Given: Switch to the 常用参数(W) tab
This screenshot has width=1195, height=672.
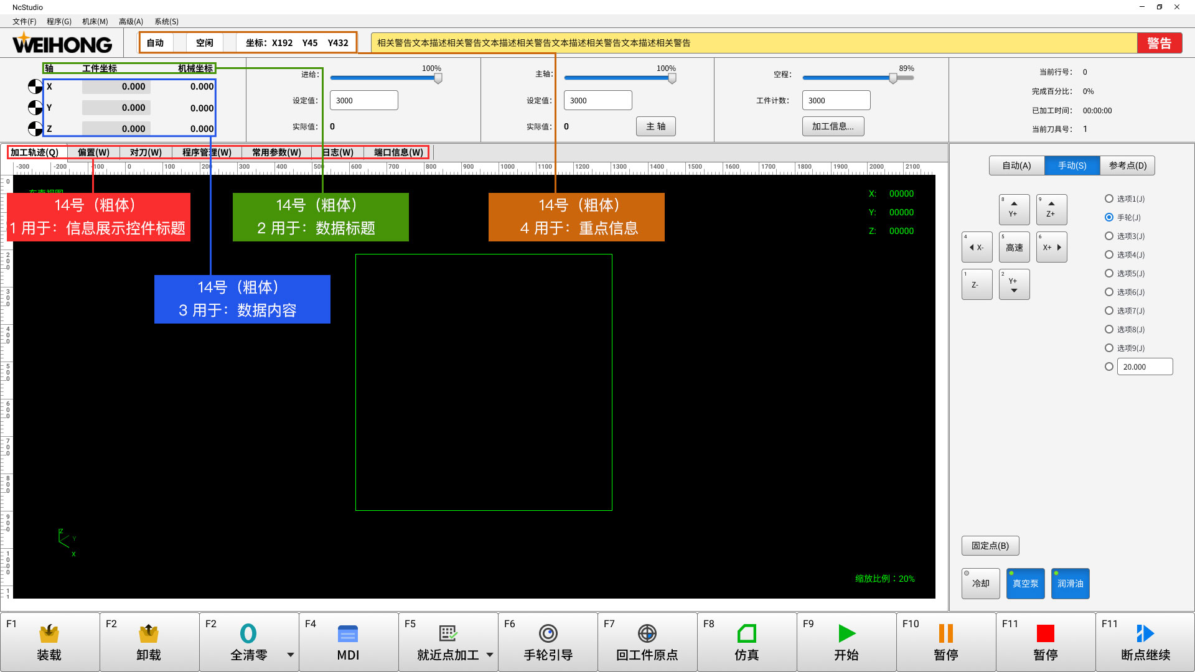Looking at the screenshot, I should tap(276, 152).
